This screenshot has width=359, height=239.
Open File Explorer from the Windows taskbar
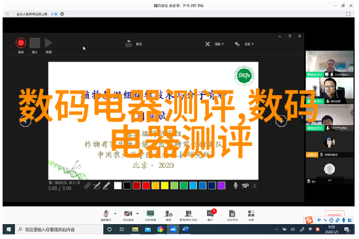(135, 229)
